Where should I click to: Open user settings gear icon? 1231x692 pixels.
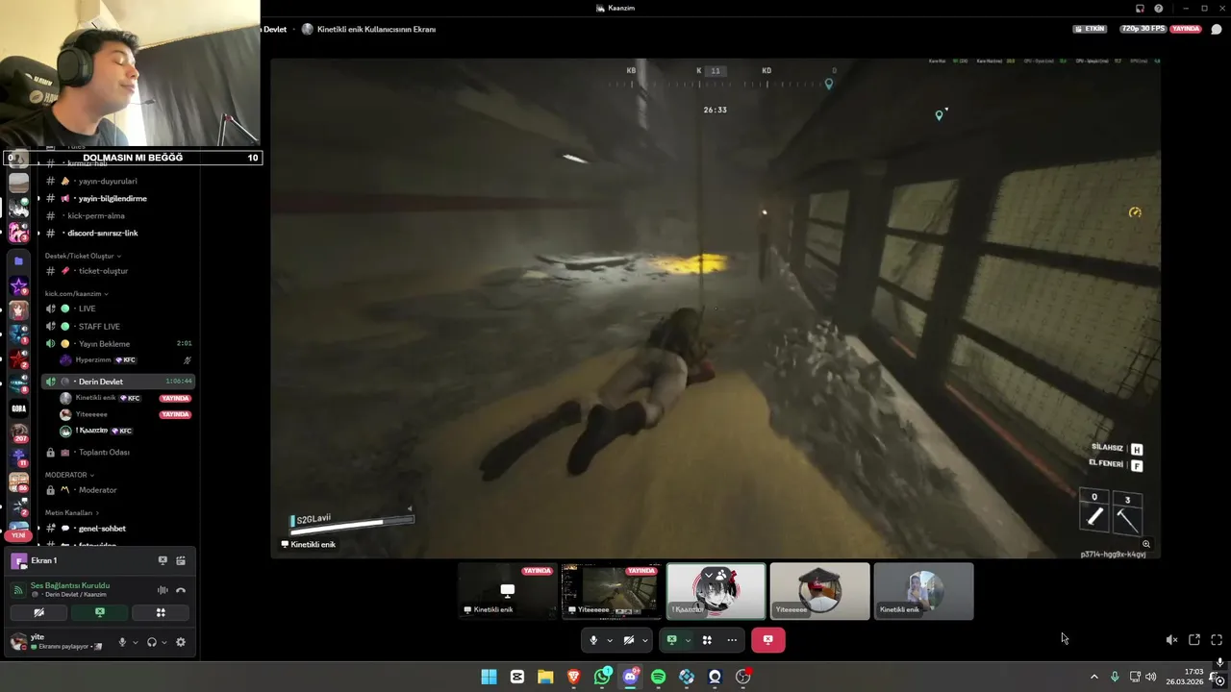(x=180, y=642)
